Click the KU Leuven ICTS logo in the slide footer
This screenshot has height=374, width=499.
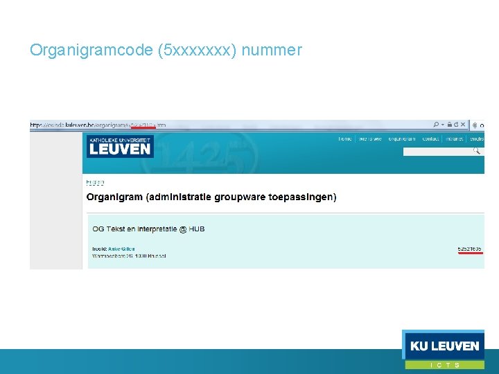pos(444,350)
